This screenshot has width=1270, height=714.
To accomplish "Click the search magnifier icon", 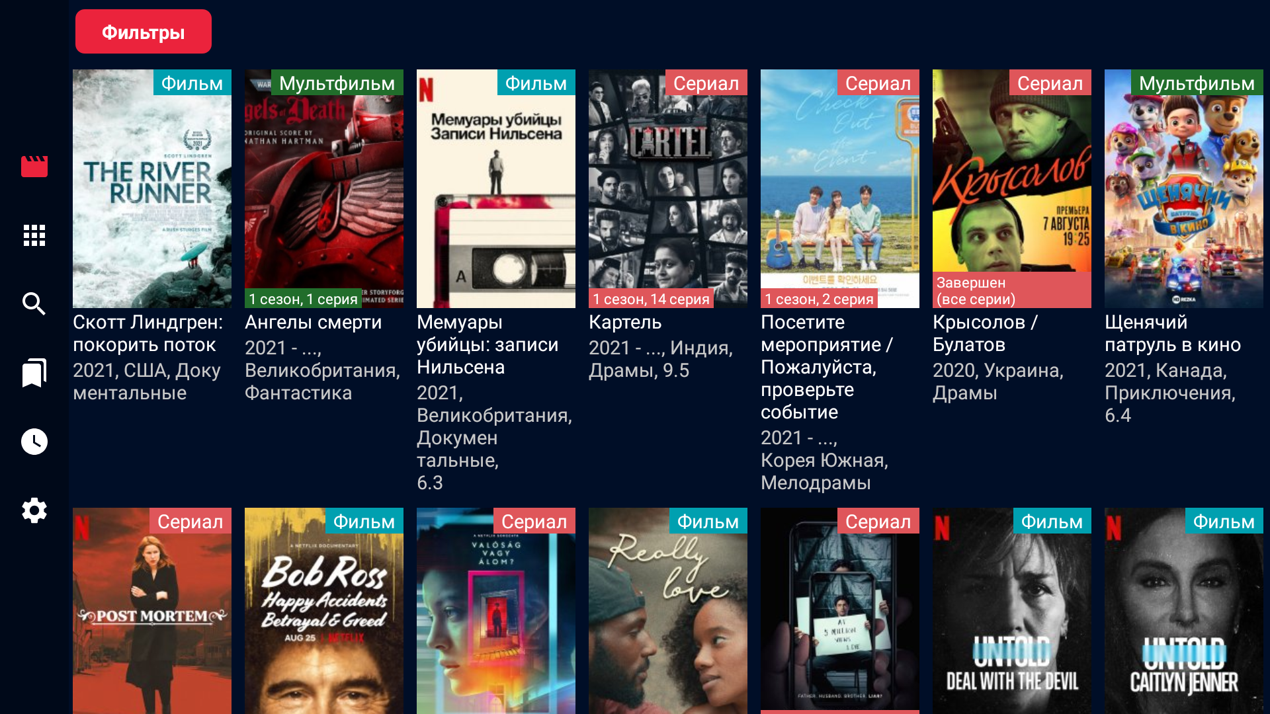I will pos(34,304).
